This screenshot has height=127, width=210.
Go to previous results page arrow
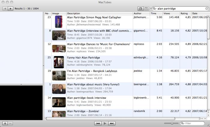pyautogui.click(x=5, y=9)
